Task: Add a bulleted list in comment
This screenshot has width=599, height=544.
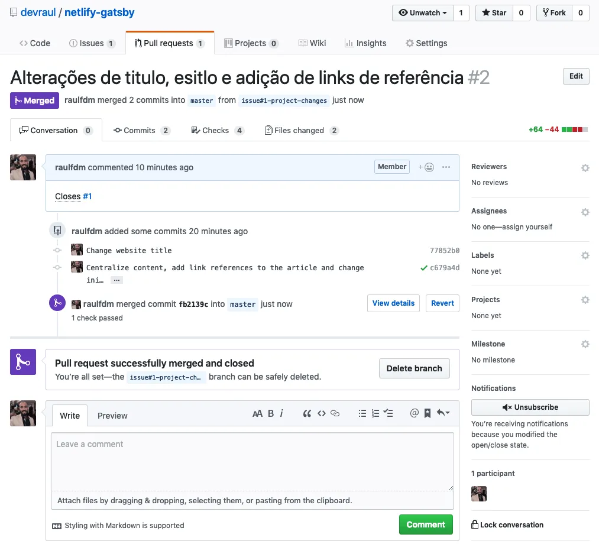Action: (x=362, y=413)
